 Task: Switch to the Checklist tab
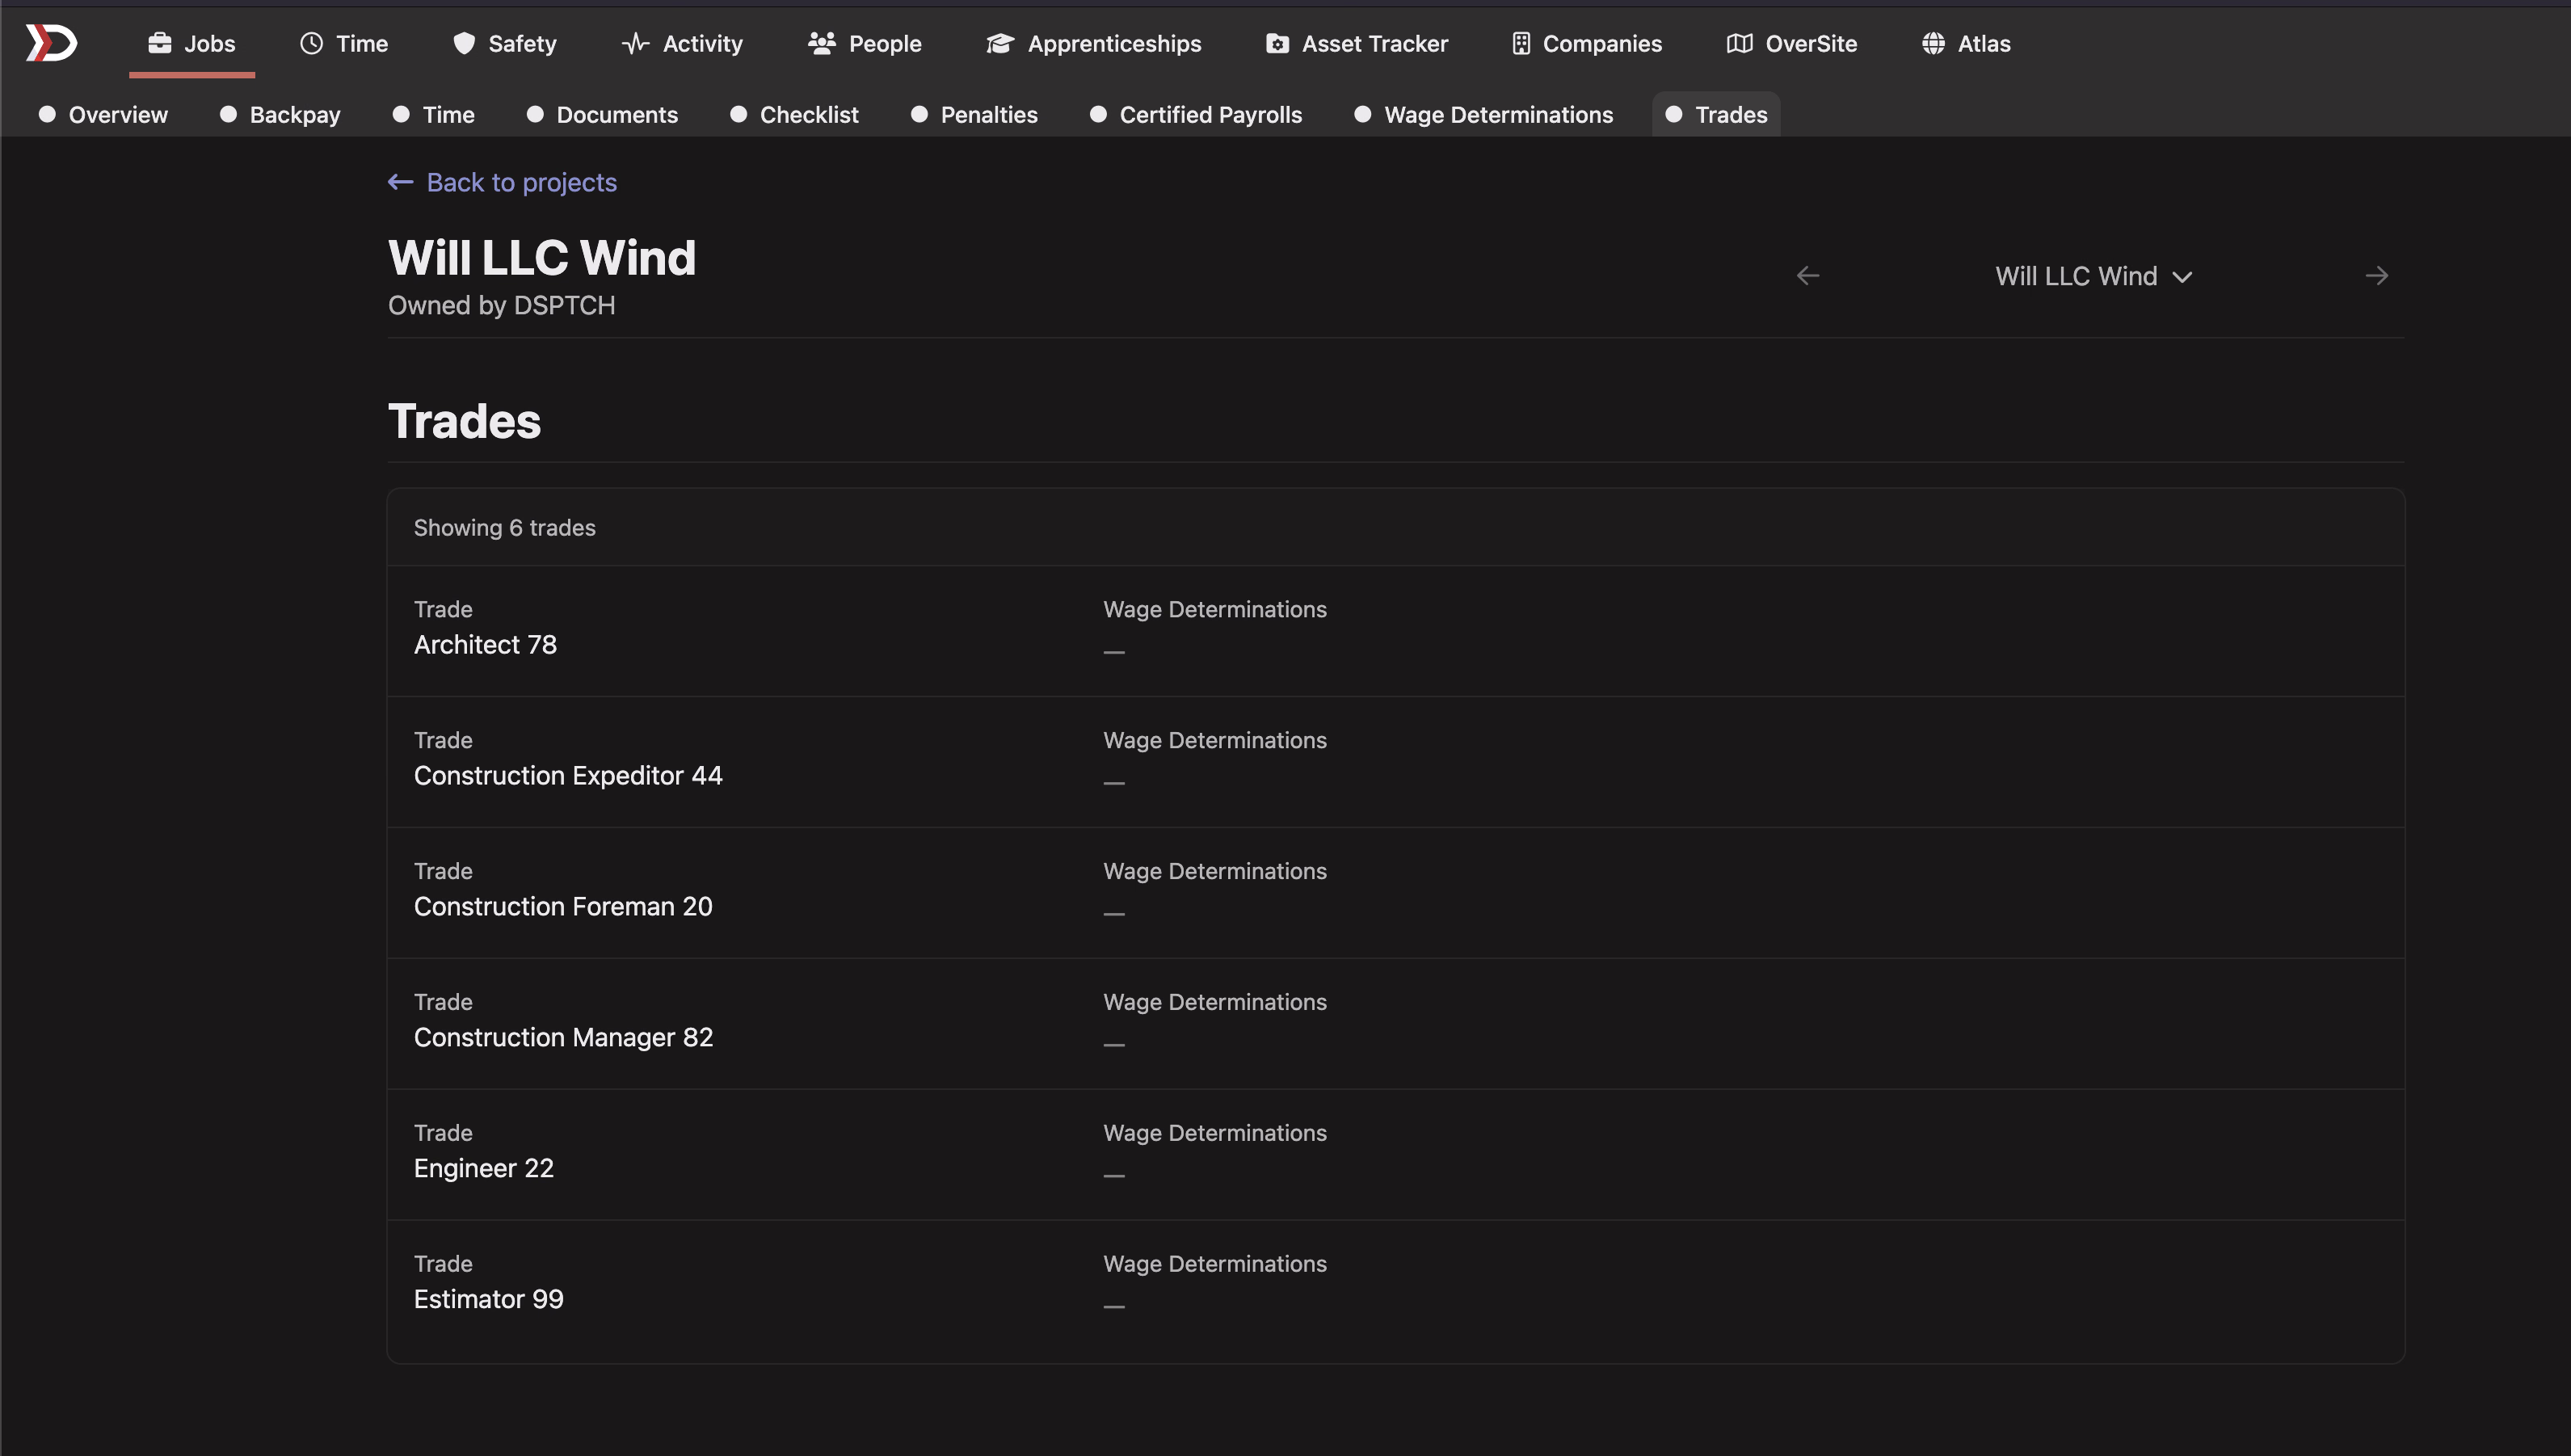pyautogui.click(x=794, y=114)
